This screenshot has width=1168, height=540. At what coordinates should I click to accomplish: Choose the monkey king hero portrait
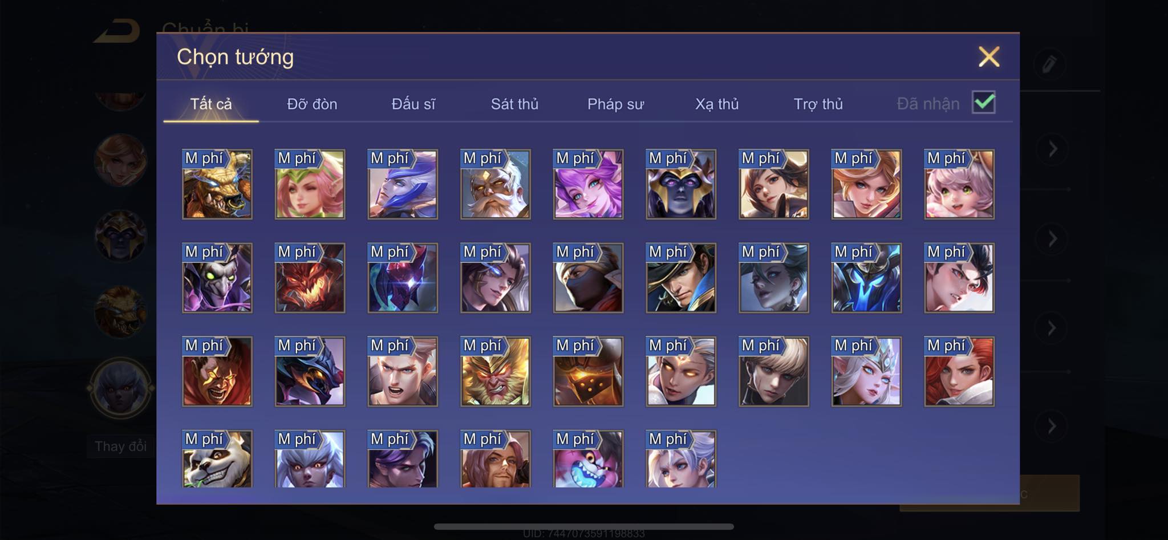coord(495,371)
